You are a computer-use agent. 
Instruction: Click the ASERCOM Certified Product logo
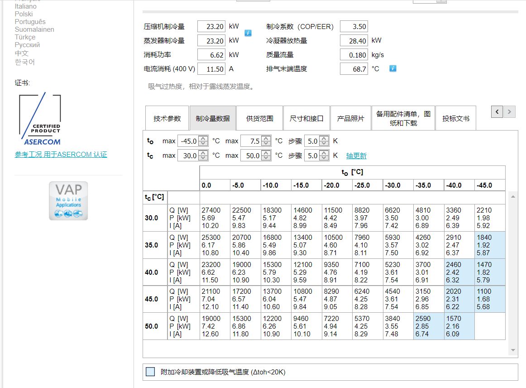click(x=41, y=119)
